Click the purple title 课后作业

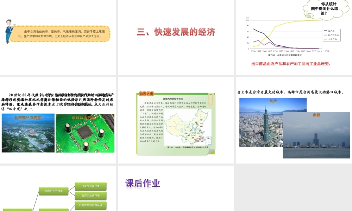[x=143, y=184]
